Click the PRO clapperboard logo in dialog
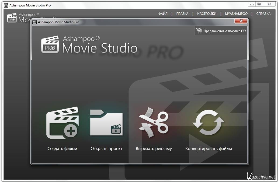The height and width of the screenshot is (182, 278). [x=50, y=44]
